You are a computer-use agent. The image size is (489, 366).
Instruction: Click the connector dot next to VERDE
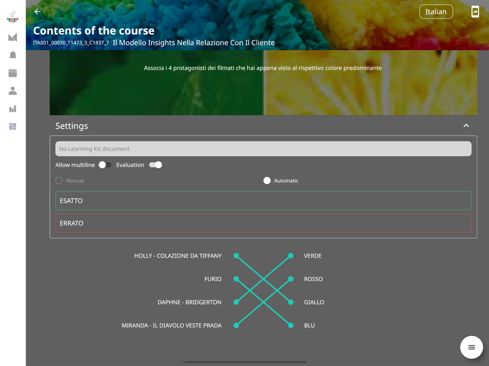pos(290,256)
